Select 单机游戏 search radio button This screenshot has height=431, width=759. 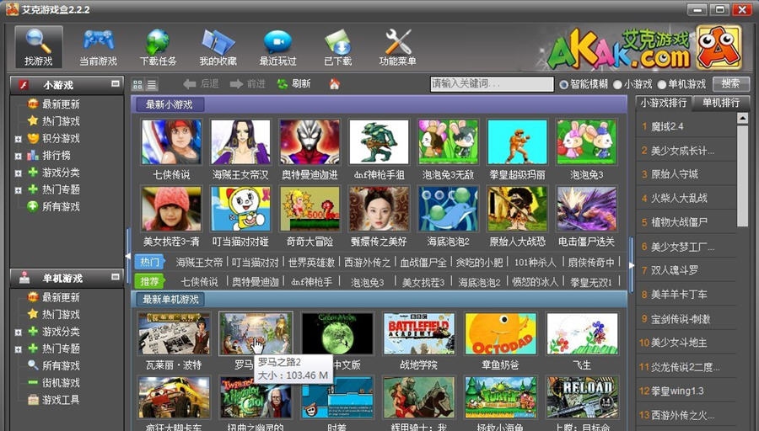click(662, 84)
